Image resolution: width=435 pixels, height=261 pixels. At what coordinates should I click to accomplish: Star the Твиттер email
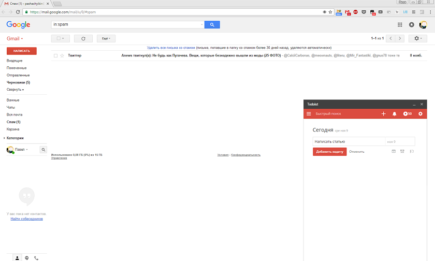point(62,56)
